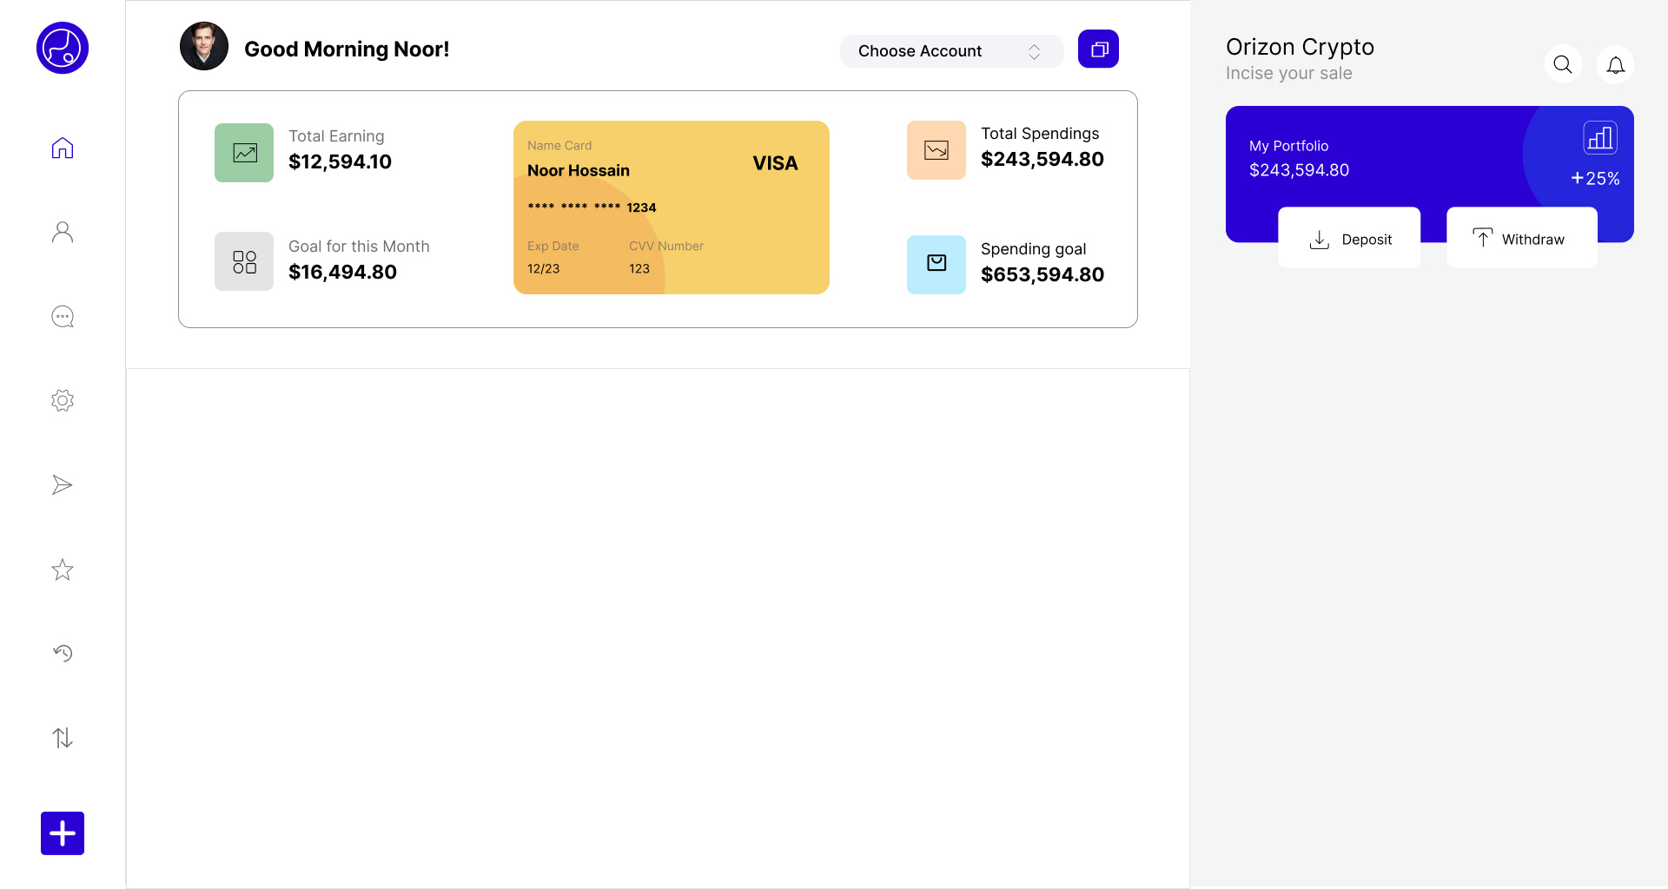1668x889 pixels.
Task: Click the transfer arrows sidebar icon
Action: [x=62, y=737]
